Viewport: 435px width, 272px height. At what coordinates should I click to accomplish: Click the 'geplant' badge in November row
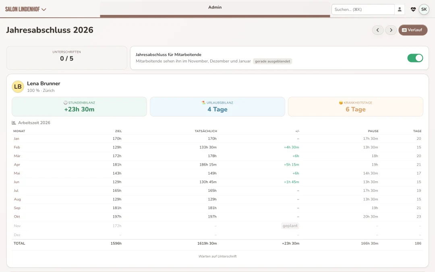290,226
